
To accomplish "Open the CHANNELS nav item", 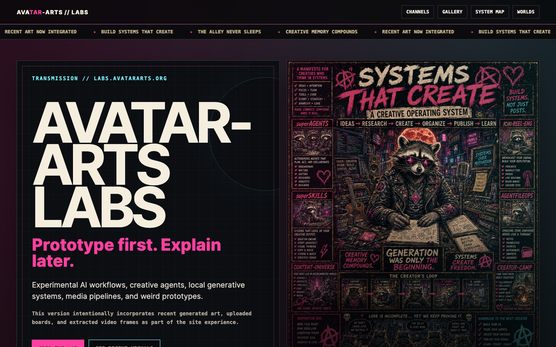I will [417, 12].
